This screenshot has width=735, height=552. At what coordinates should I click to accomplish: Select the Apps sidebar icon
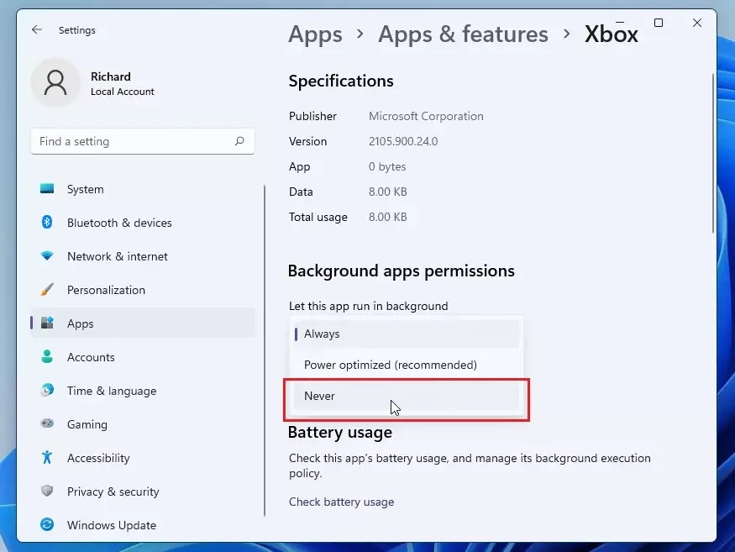tap(47, 323)
